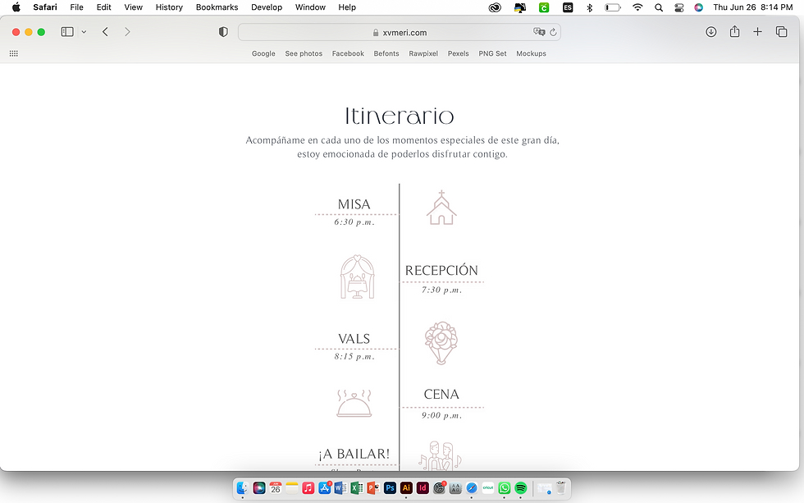Image resolution: width=804 pixels, height=503 pixels.
Task: Open the Safari menu
Action: pos(45,7)
